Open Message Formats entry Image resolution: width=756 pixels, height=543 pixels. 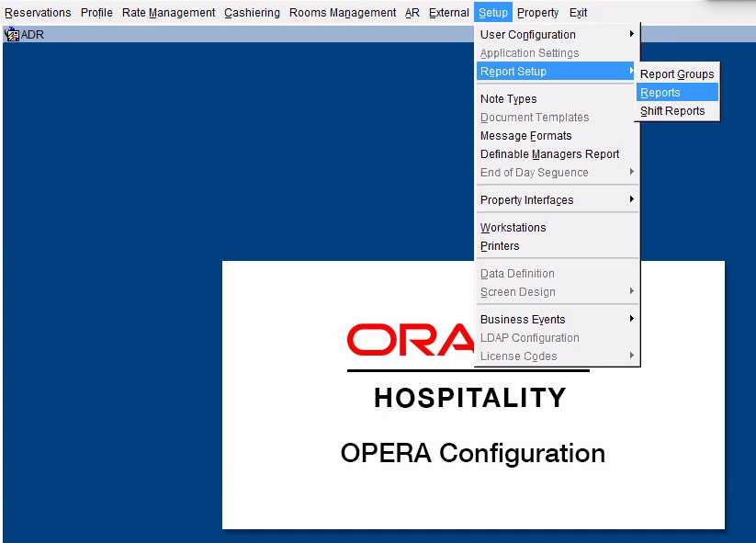tap(557, 135)
